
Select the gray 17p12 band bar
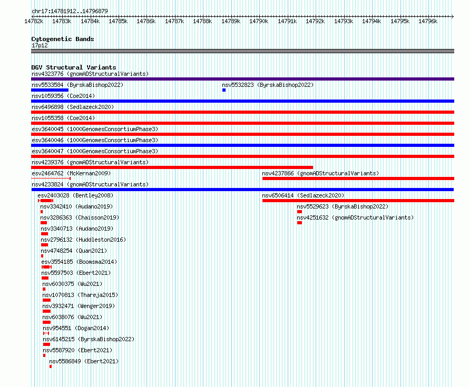pyautogui.click(x=242, y=51)
